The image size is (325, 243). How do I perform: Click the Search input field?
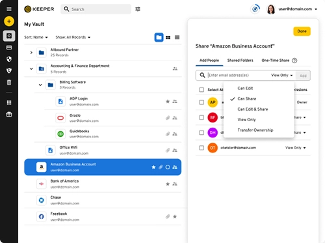[96, 9]
